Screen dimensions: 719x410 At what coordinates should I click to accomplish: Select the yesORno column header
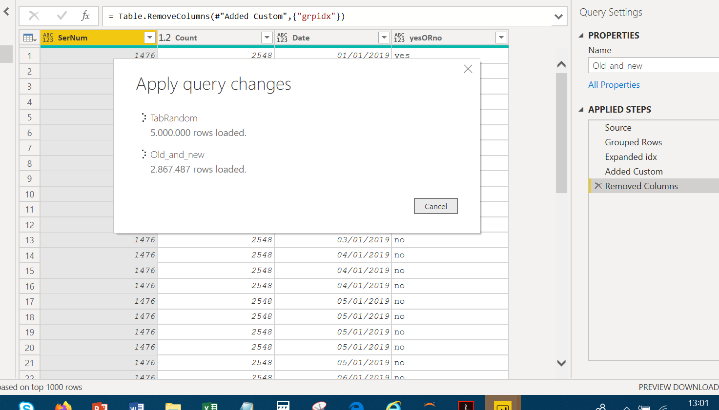click(x=450, y=38)
